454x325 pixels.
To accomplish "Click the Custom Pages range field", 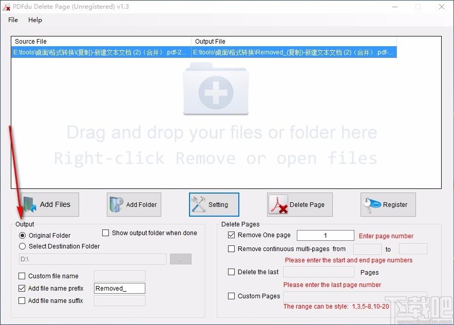I will [x=355, y=297].
